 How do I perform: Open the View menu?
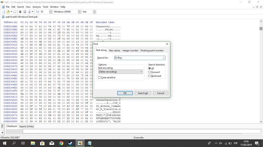pyautogui.click(x=28, y=7)
